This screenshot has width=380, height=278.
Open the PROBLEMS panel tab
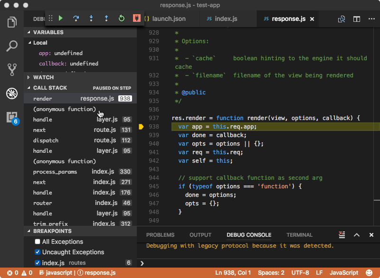click(x=160, y=235)
